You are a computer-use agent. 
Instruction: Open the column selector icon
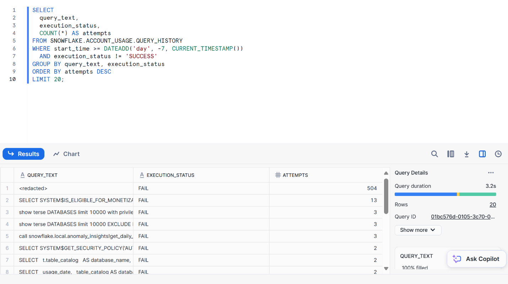(450, 154)
